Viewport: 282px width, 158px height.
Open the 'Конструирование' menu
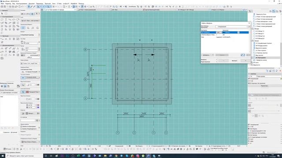[22, 4]
